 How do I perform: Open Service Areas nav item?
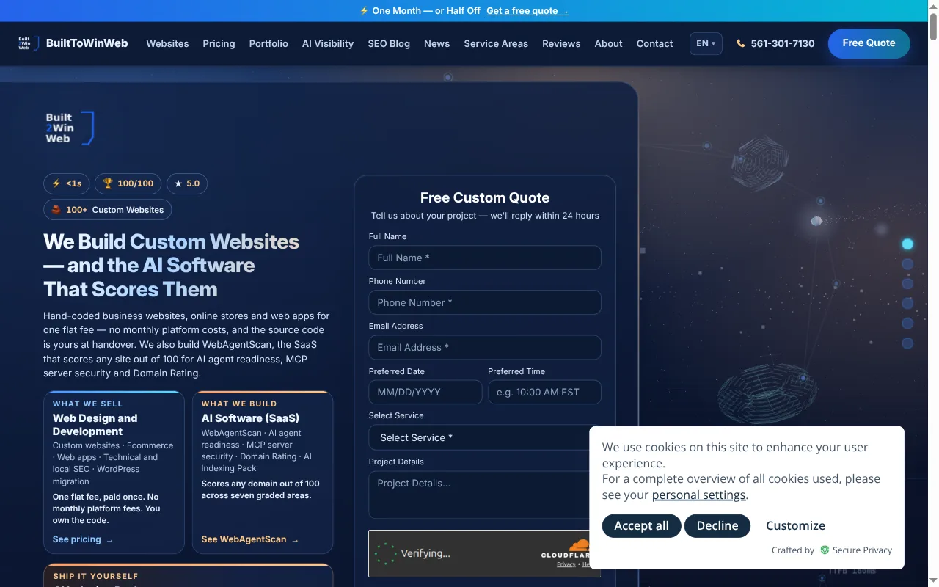496,43
